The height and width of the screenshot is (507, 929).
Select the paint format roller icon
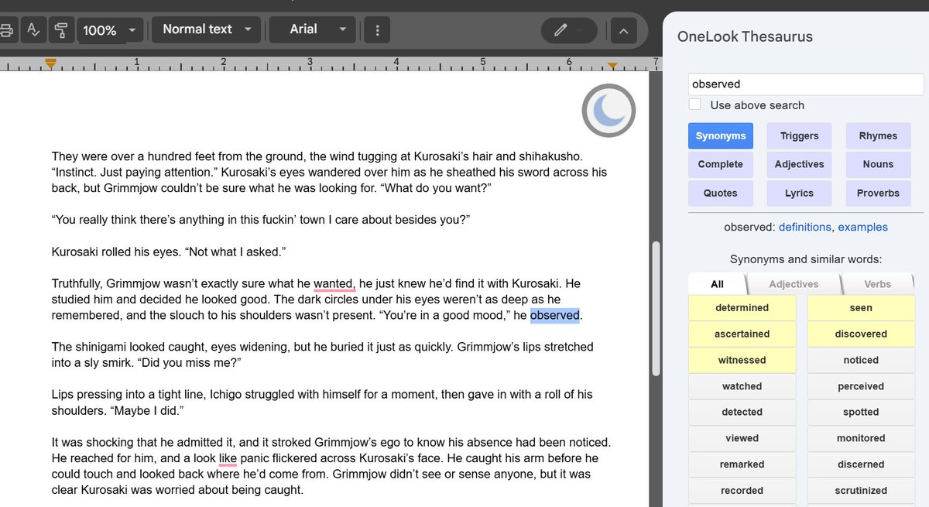60,30
